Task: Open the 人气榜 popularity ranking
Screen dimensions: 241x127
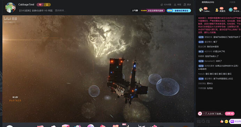Action: (135, 10)
